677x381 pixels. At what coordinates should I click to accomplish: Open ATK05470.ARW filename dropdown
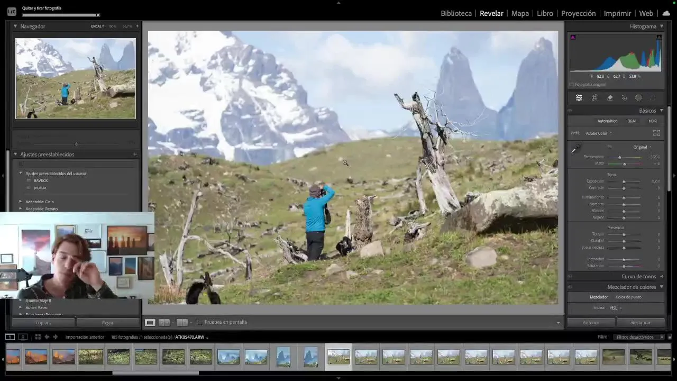pyautogui.click(x=191, y=337)
